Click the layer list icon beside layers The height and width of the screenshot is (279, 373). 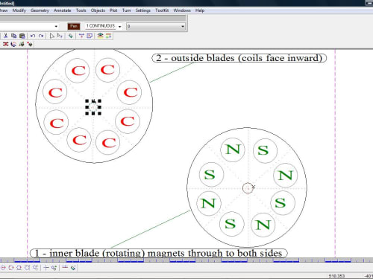[x=109, y=36]
